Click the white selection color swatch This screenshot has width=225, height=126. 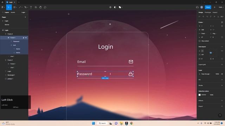(x=199, y=95)
